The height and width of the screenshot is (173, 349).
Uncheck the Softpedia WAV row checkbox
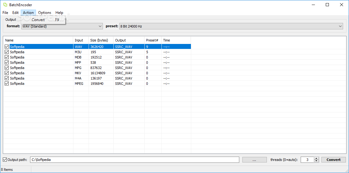[7, 47]
